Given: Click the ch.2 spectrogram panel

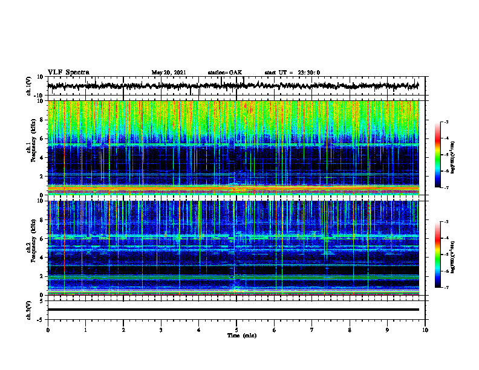Looking at the screenshot, I should (x=233, y=248).
